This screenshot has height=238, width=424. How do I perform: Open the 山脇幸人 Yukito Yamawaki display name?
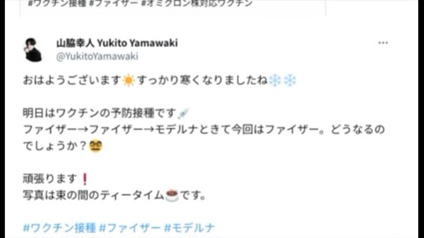pyautogui.click(x=117, y=43)
